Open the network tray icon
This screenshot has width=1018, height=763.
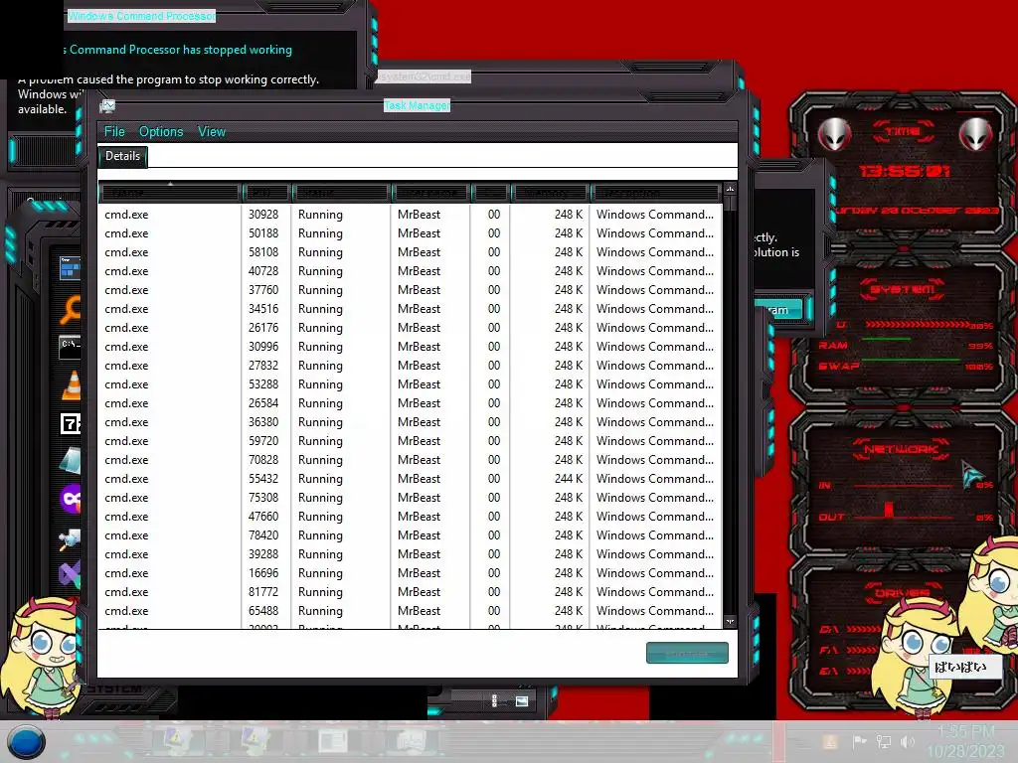click(x=884, y=741)
